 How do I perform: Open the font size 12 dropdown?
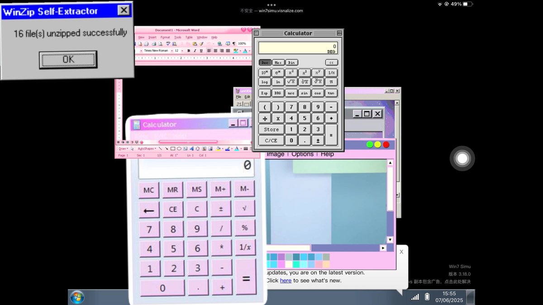pyautogui.click(x=182, y=51)
